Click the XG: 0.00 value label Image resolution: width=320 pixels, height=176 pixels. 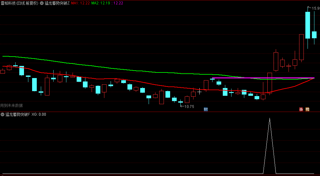[x=39, y=114]
